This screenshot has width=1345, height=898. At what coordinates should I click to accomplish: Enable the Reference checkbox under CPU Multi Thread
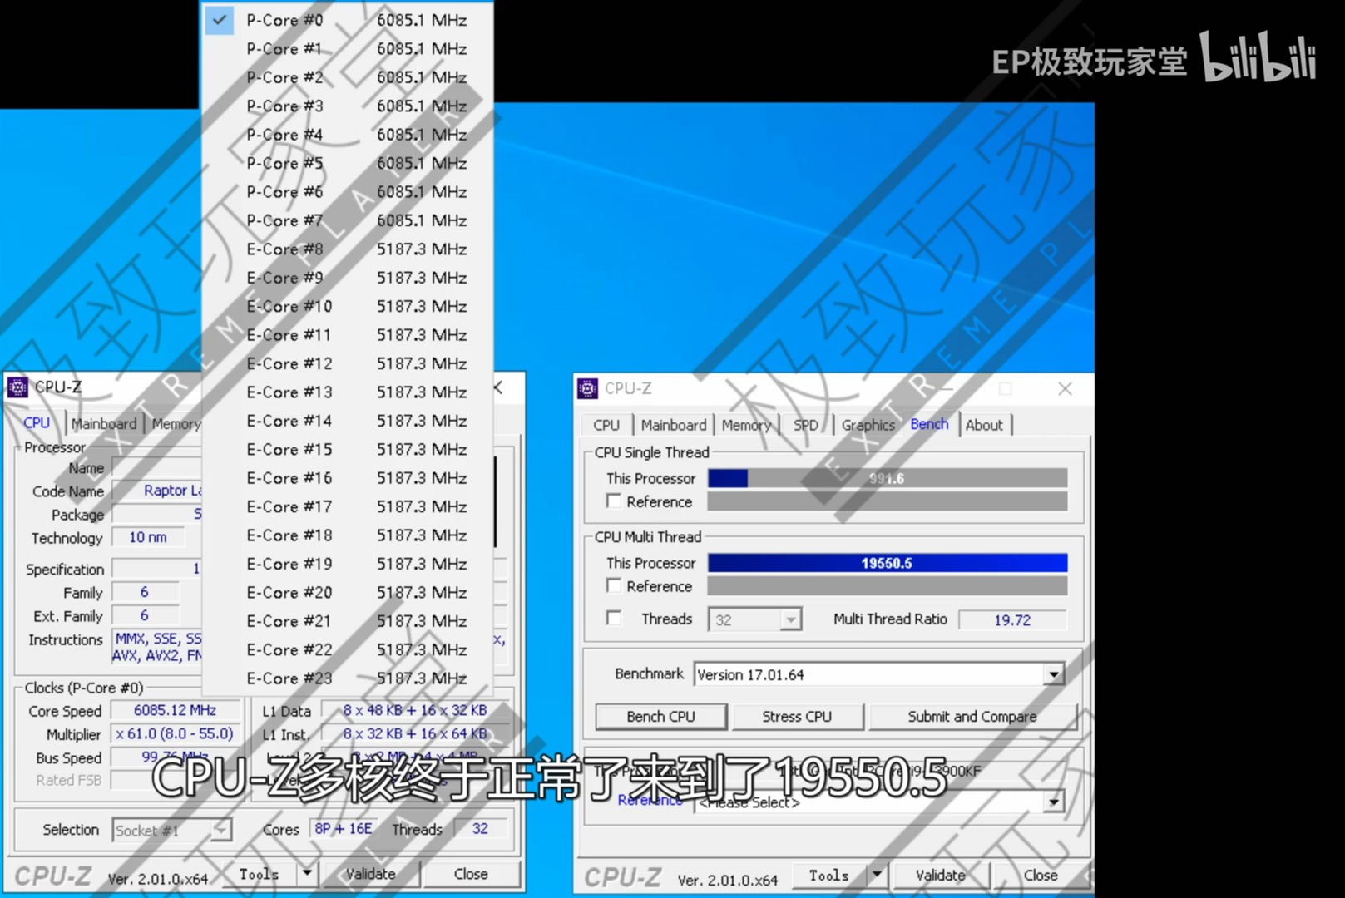(614, 586)
